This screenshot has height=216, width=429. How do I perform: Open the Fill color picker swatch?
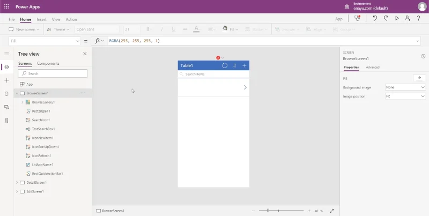point(419,78)
